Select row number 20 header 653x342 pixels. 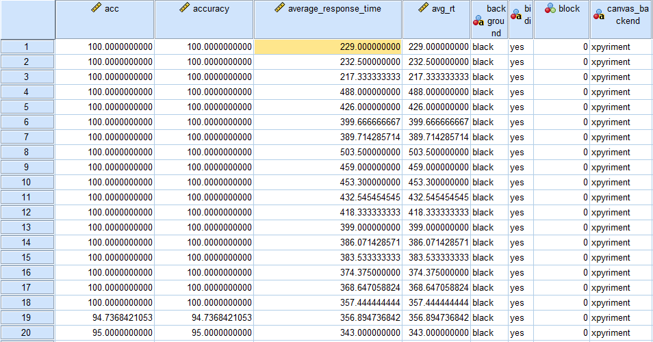click(27, 332)
